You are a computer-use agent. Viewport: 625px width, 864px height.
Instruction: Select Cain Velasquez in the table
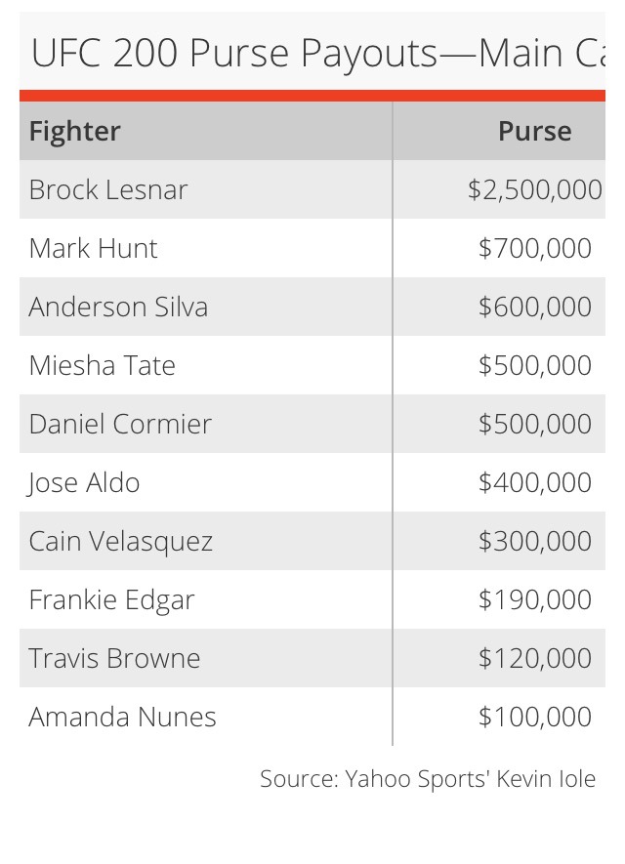pyautogui.click(x=121, y=542)
